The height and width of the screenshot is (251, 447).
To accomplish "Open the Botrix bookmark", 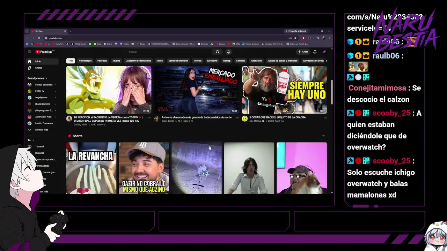I will pyautogui.click(x=108, y=44).
